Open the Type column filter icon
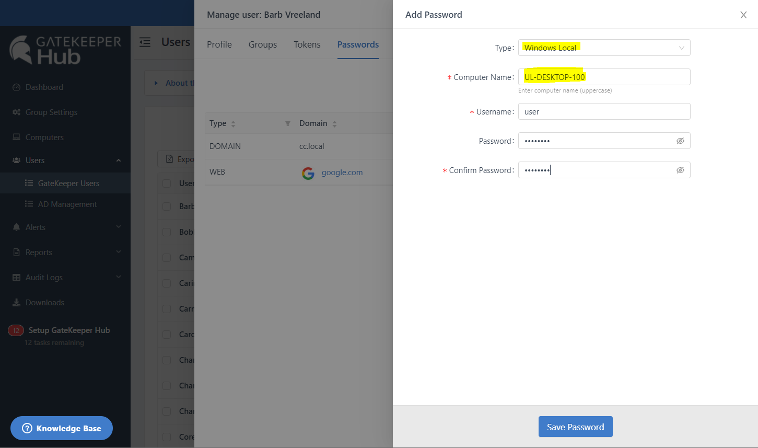Image resolution: width=758 pixels, height=448 pixels. pos(287,124)
